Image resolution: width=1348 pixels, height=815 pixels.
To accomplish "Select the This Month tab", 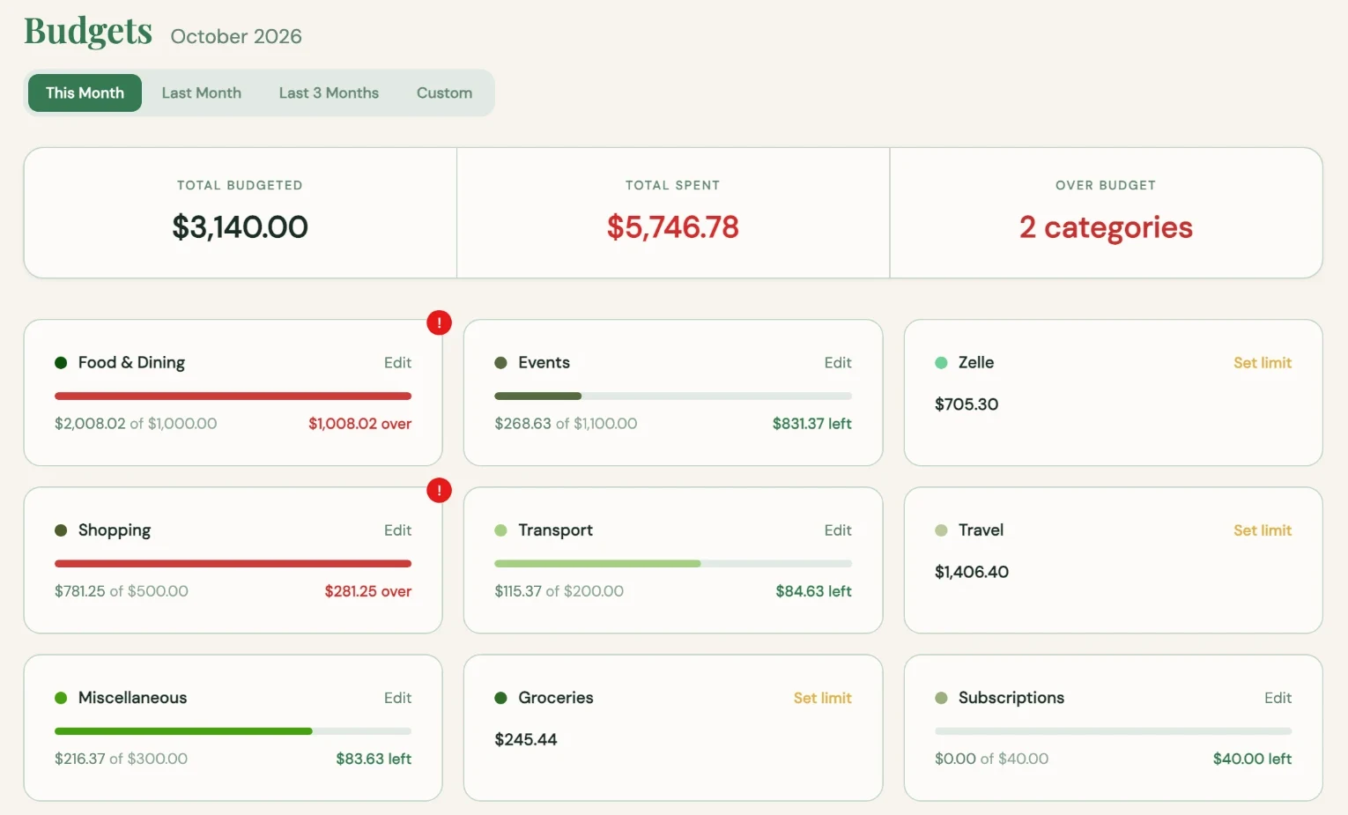I will (85, 93).
